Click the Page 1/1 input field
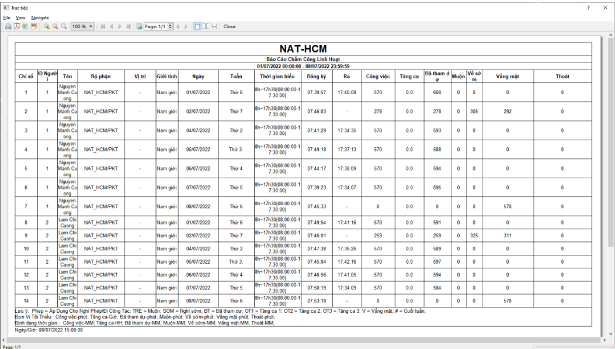Screen dimensions: 615x349 tap(155, 26)
